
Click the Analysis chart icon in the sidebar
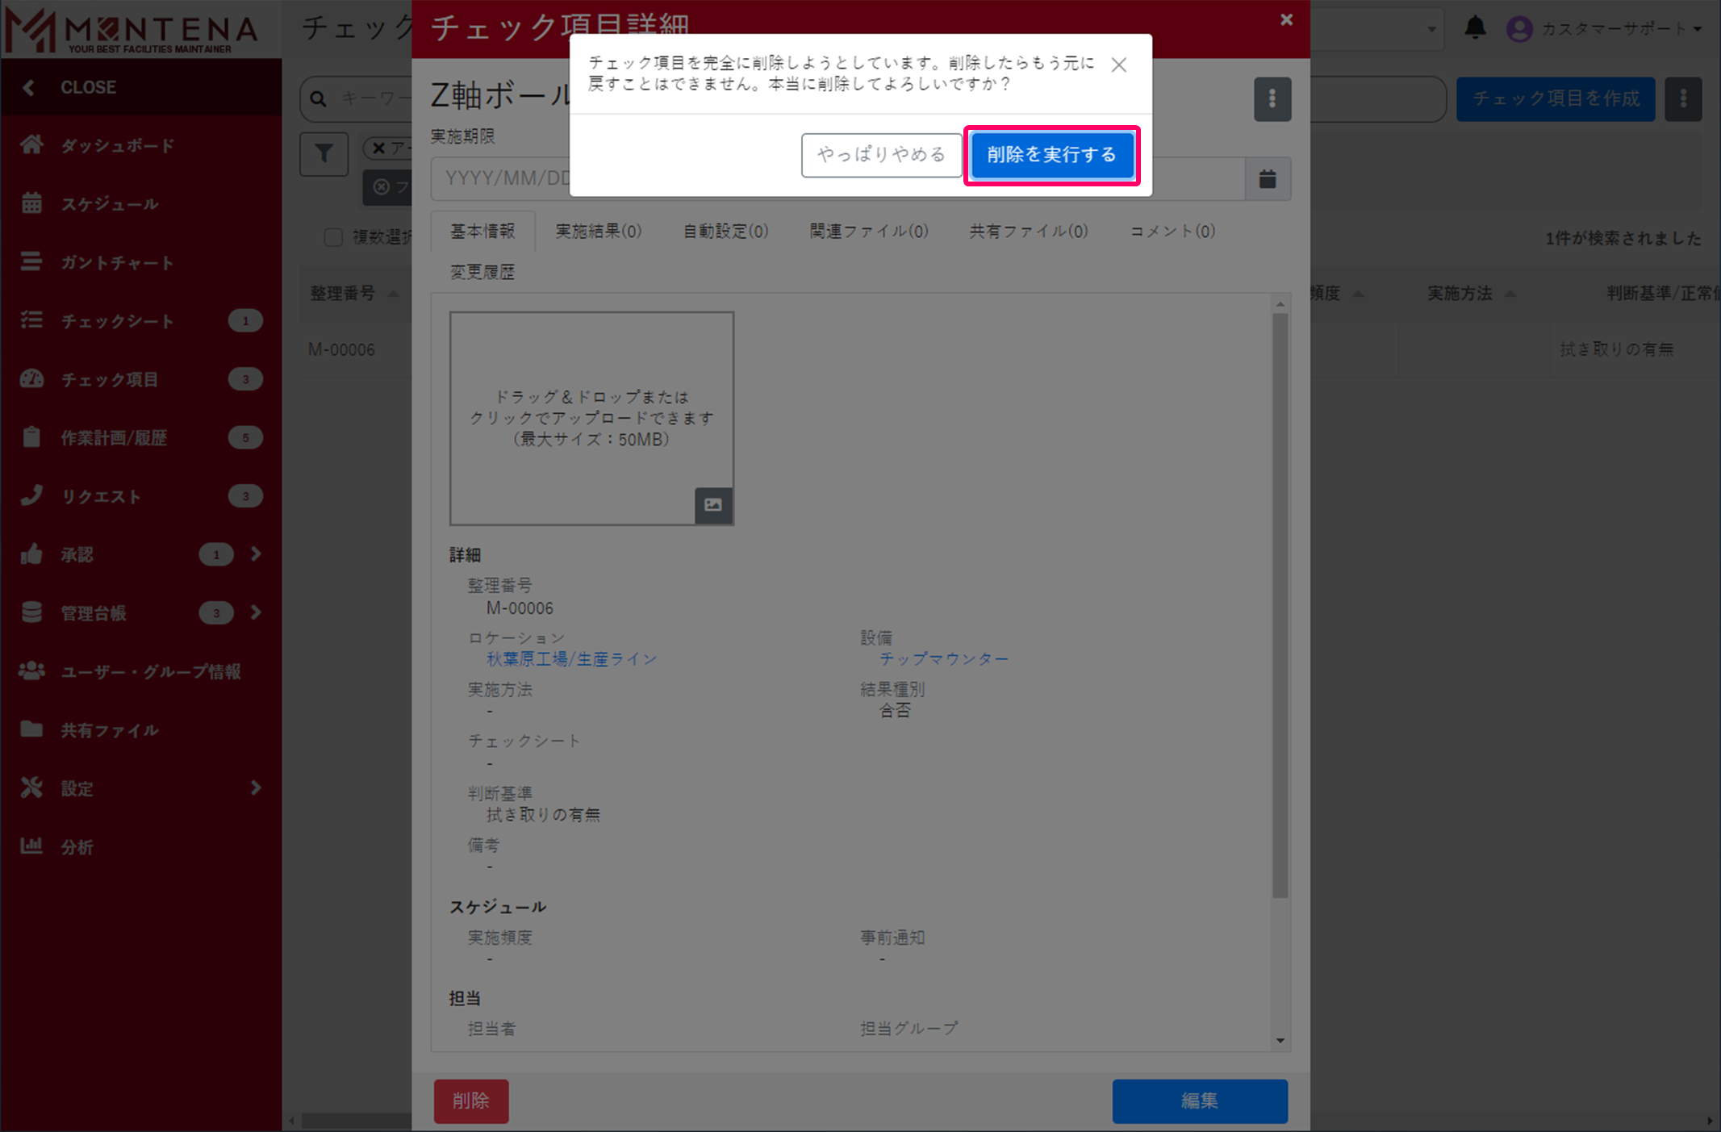coord(31,846)
